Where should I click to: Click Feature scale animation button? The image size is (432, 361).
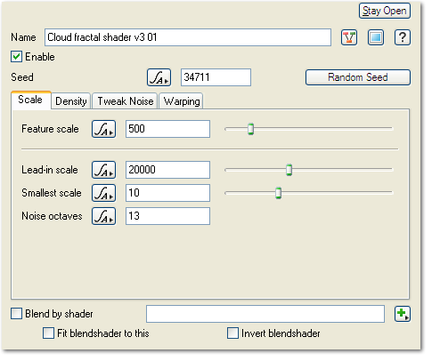(103, 129)
